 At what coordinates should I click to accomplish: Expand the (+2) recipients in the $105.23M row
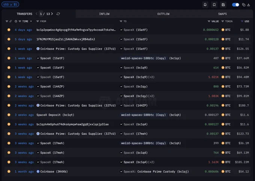(151, 162)
